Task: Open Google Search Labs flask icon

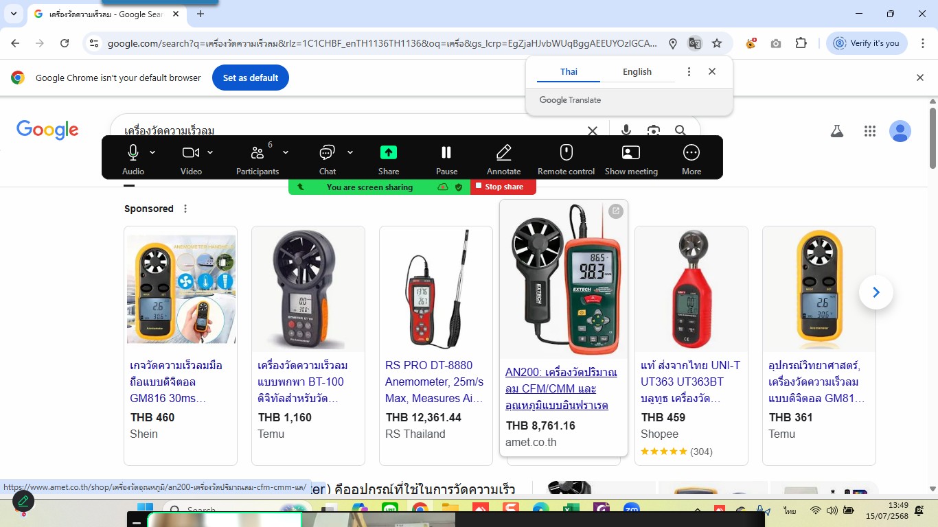Action: click(837, 131)
